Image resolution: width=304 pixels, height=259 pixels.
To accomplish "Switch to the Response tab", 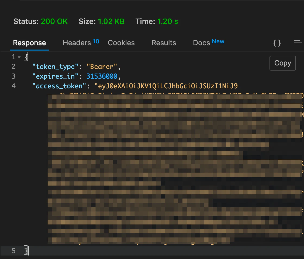I will [29, 43].
